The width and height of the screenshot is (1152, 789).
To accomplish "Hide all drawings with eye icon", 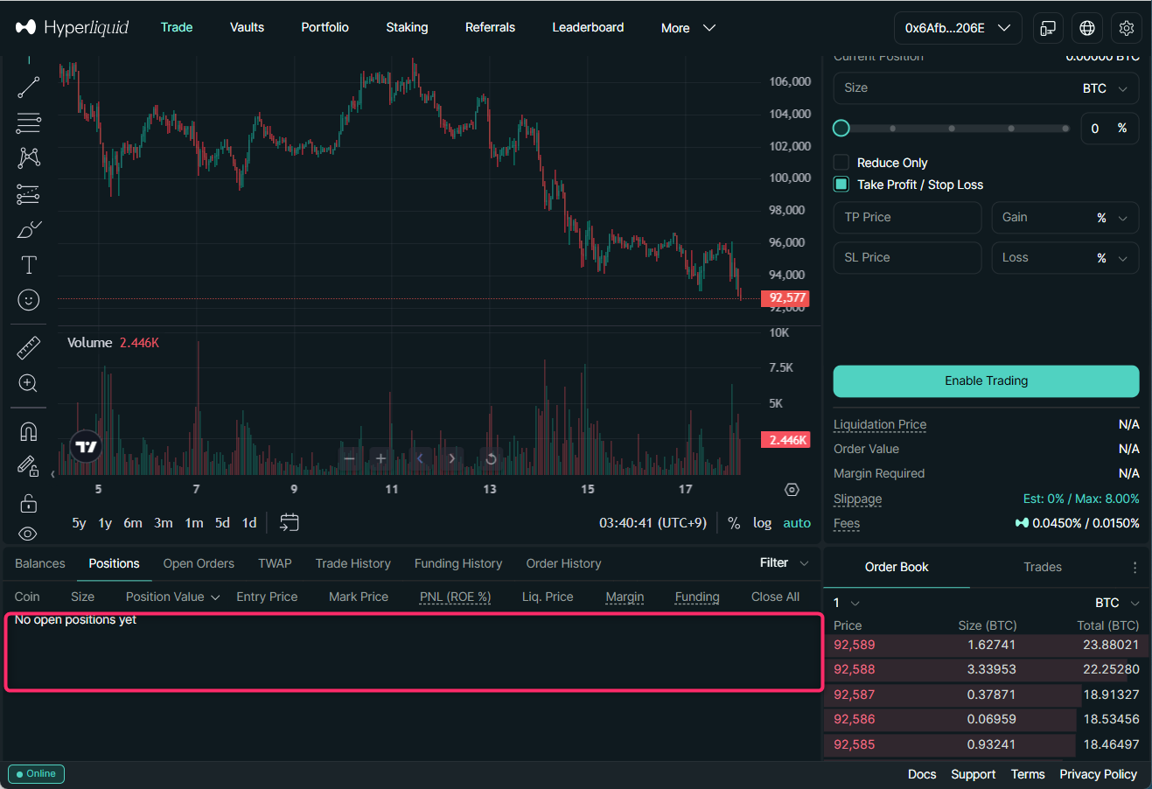I will point(28,534).
